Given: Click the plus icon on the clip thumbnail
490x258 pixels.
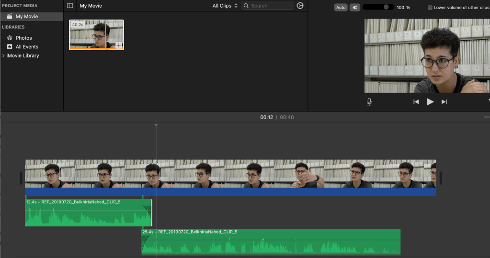Looking at the screenshot, I should [119, 45].
